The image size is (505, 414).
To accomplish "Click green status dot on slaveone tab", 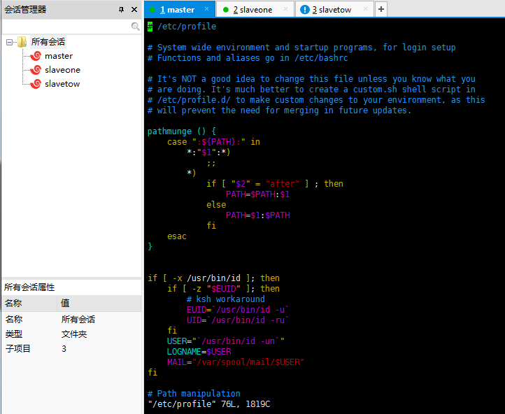I will click(x=226, y=10).
